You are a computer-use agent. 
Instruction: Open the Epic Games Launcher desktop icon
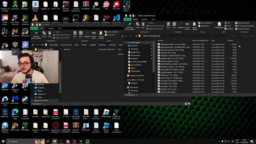click(x=15, y=20)
